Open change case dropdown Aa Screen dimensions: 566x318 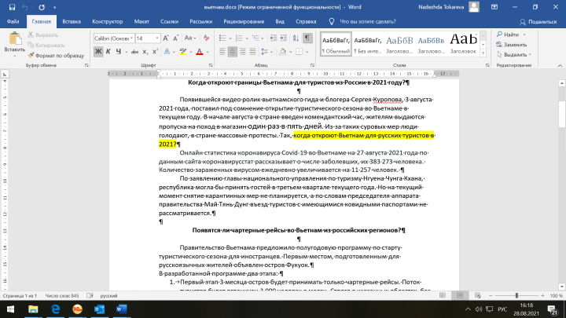click(190, 38)
